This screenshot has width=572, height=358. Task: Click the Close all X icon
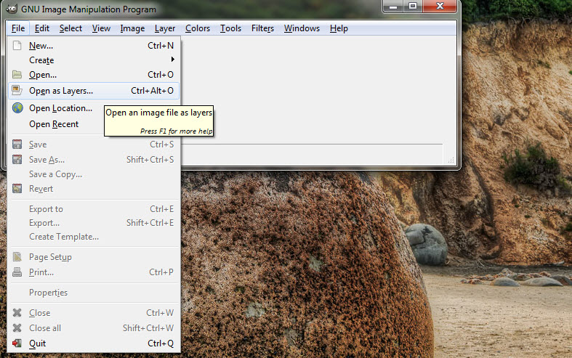pos(17,328)
